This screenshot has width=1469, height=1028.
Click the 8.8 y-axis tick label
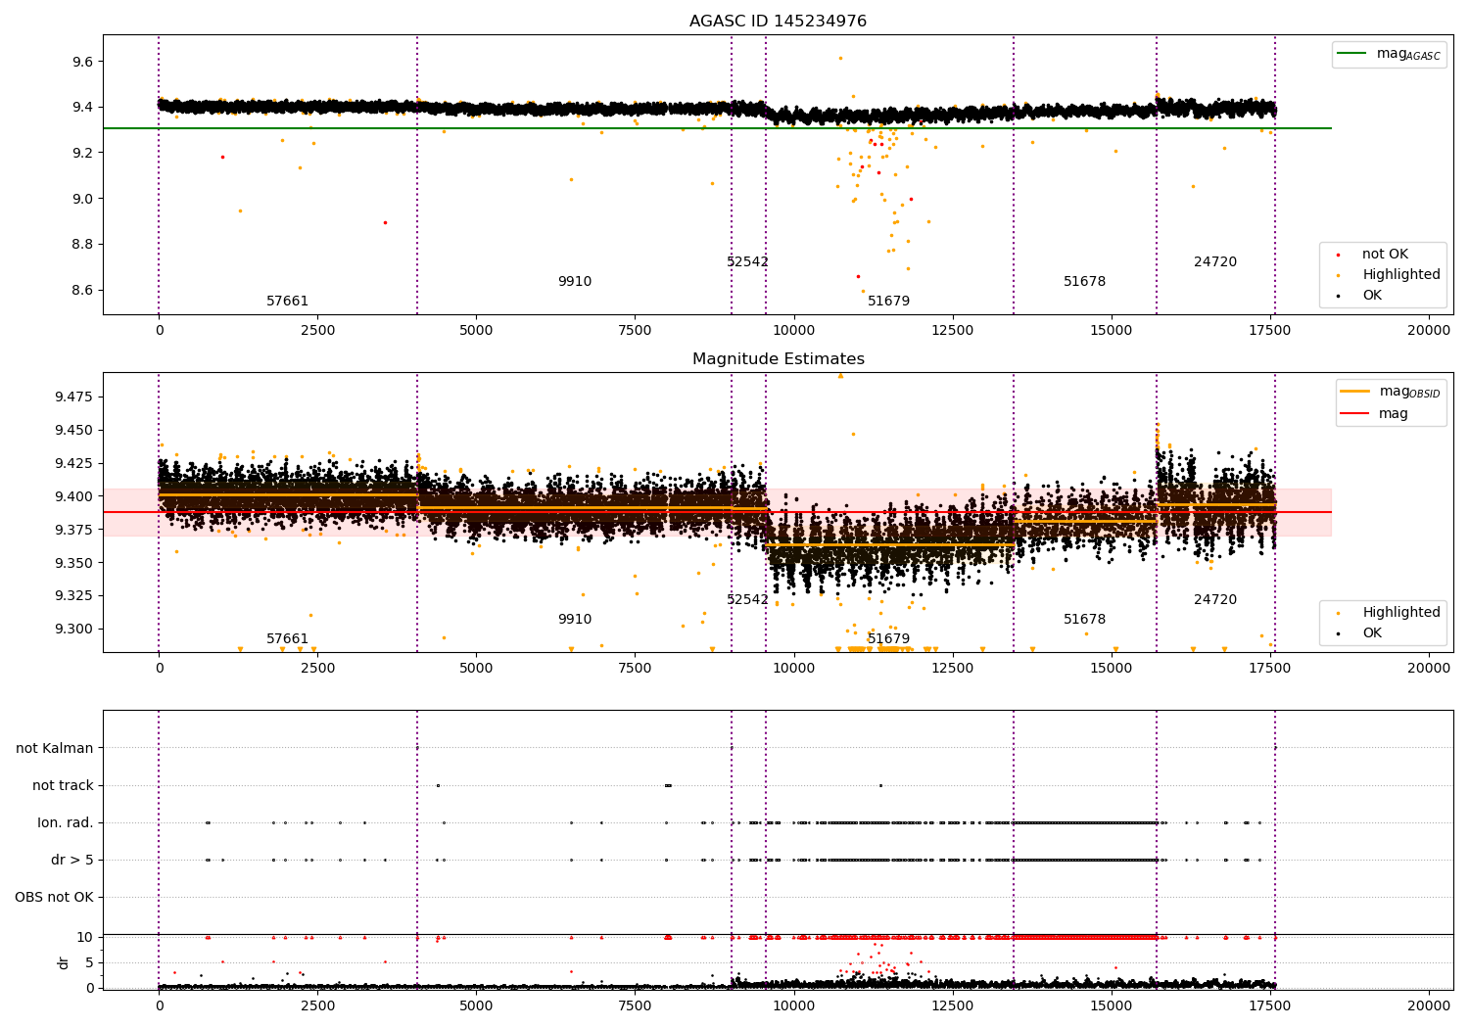(x=82, y=244)
